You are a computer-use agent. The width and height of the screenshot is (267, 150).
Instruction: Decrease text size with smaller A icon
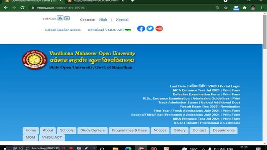[67, 18]
